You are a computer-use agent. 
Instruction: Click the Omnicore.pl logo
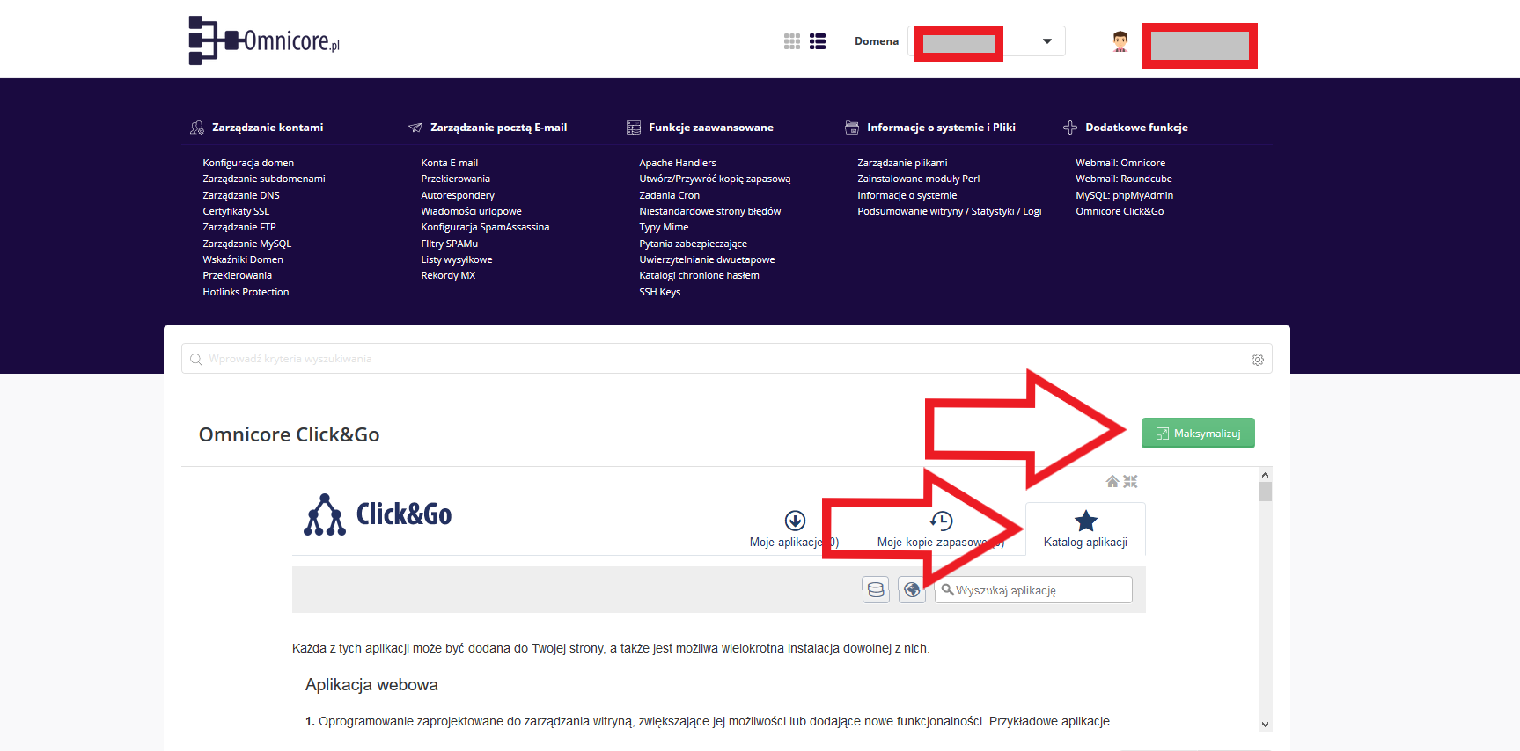264,40
